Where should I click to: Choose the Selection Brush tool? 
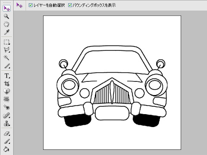pos(6,66)
